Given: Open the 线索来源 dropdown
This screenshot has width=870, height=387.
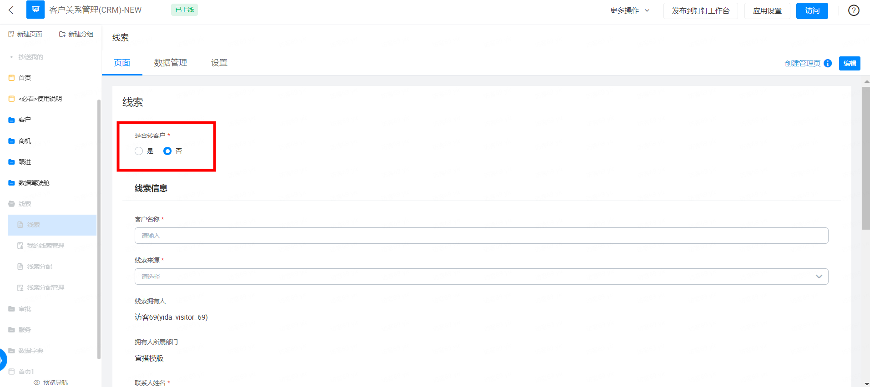Looking at the screenshot, I should pos(481,276).
